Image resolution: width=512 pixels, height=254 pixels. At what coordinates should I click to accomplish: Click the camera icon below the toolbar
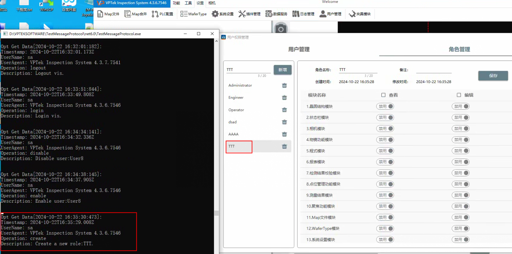coord(280,29)
